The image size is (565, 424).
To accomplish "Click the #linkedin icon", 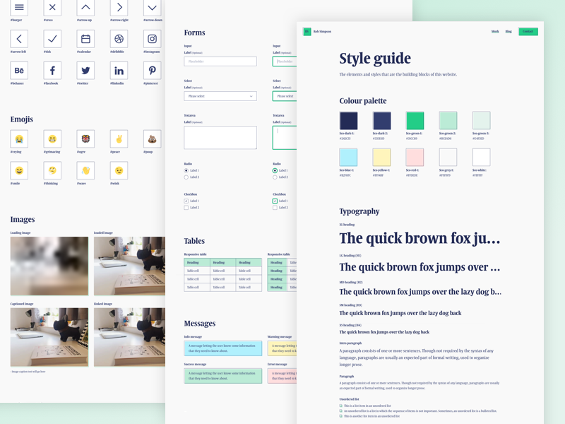I will coord(119,71).
